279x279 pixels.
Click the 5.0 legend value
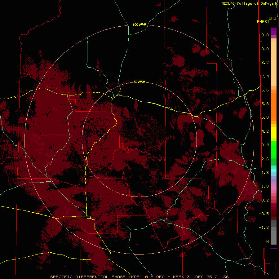point(265,117)
